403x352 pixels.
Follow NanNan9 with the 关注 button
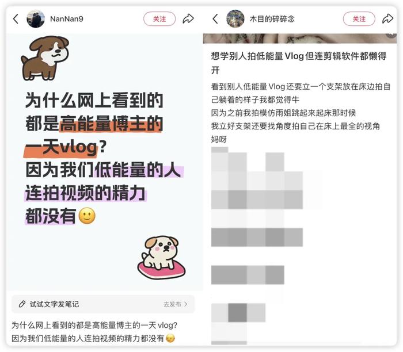[x=159, y=19]
